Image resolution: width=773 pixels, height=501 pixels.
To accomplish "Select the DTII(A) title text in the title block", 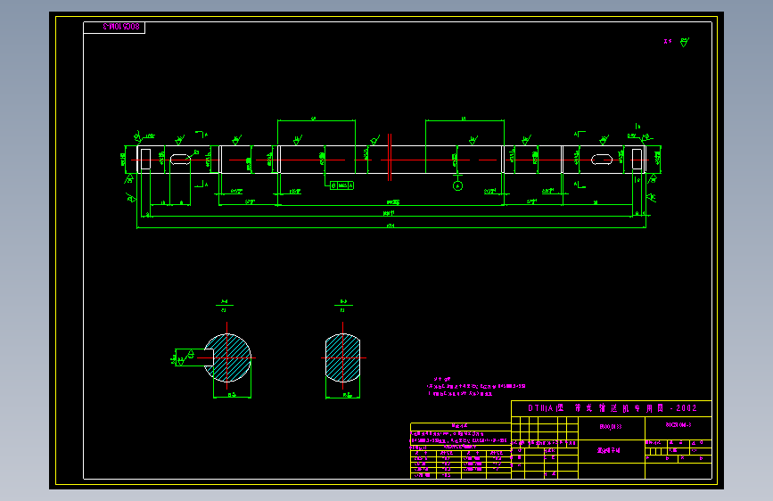I will [x=613, y=408].
